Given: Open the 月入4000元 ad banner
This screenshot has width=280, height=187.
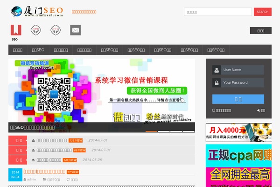Looking at the screenshot, I should pos(238,133).
